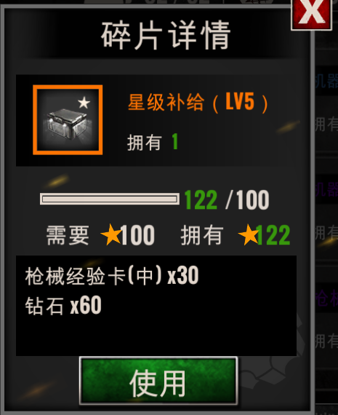338x415 pixels.
Task: Click the 碎片详情 header title
Action: pos(166,36)
